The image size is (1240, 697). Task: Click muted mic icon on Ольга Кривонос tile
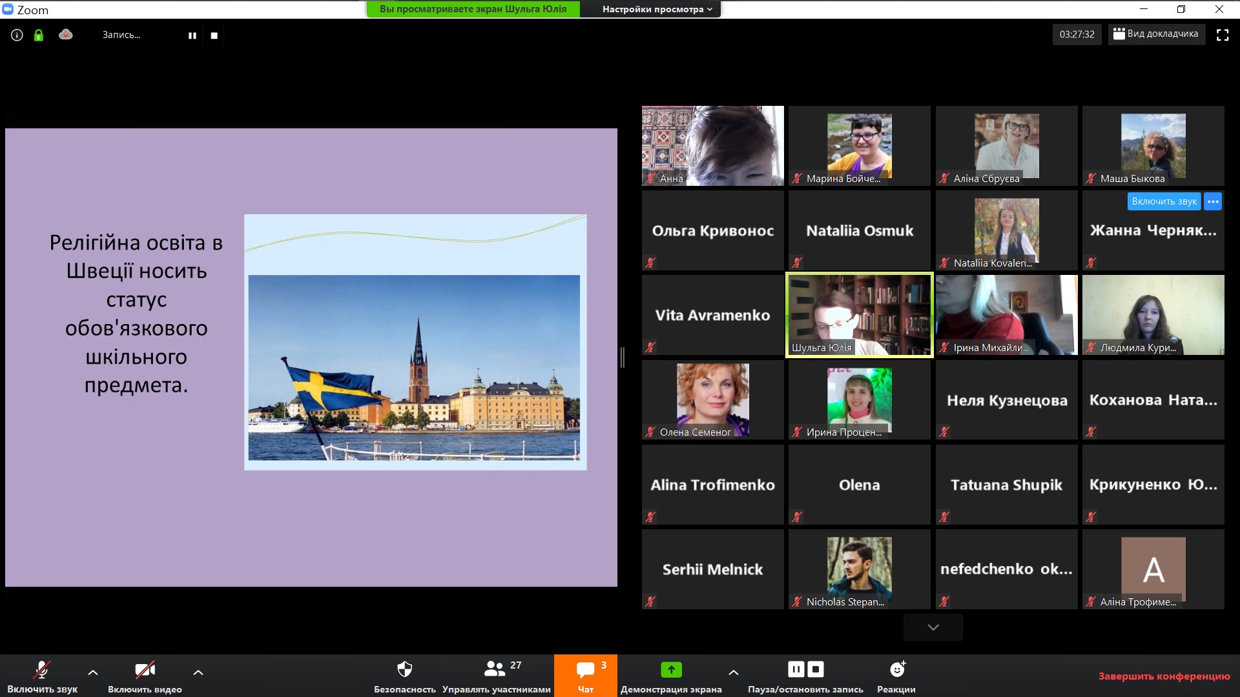(650, 262)
